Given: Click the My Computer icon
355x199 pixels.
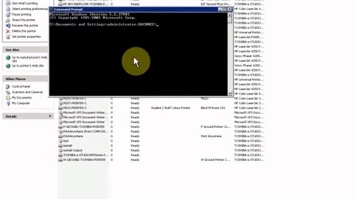Looking at the screenshot, I should point(8,103).
